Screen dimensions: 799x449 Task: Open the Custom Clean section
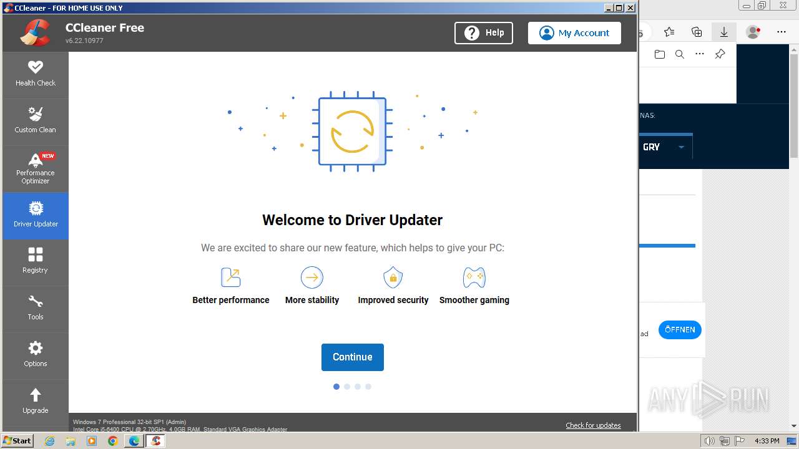coord(36,121)
